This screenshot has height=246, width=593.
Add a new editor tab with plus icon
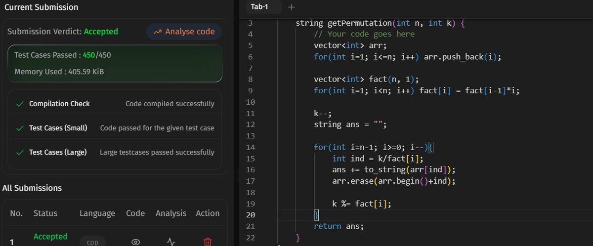[291, 7]
